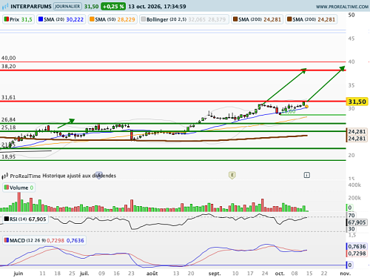Click the sept. label on the time axis
The height and width of the screenshot is (278, 370).
tap(215, 274)
